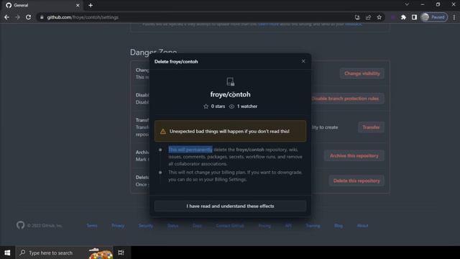
Task: Open the Training footer link
Action: (x=313, y=225)
